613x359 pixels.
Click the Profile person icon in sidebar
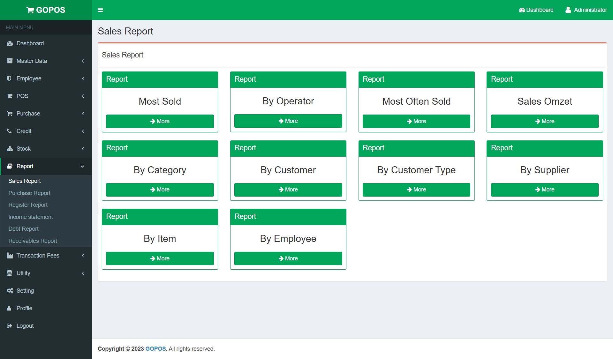pyautogui.click(x=9, y=308)
